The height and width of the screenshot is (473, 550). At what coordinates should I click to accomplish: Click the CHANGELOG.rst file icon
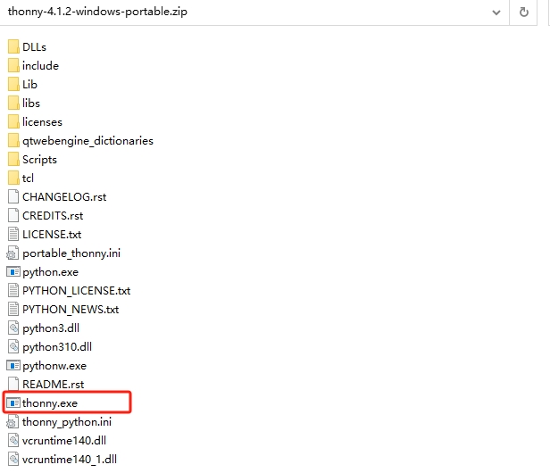pyautogui.click(x=13, y=196)
